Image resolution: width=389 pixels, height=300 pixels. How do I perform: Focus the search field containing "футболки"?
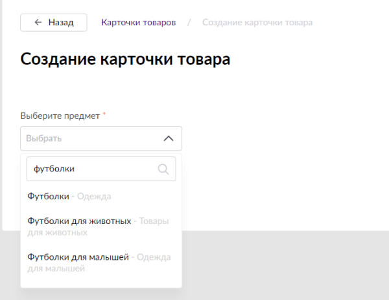91,169
